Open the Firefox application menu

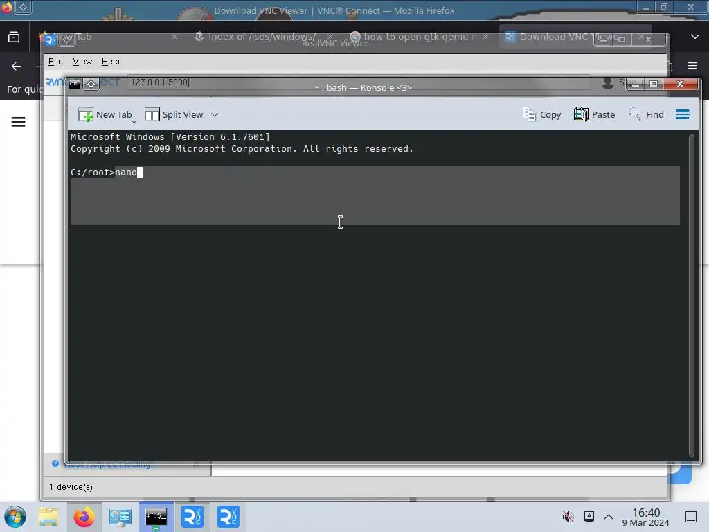coord(692,66)
